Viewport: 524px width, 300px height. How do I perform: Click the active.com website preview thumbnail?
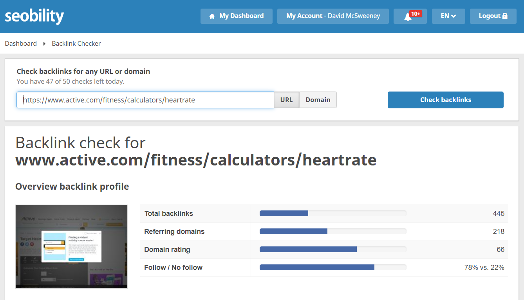(71, 246)
